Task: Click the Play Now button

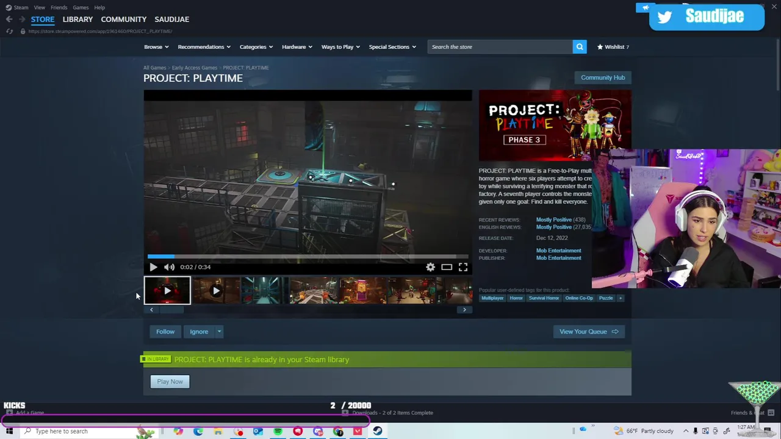Action: 170,382
